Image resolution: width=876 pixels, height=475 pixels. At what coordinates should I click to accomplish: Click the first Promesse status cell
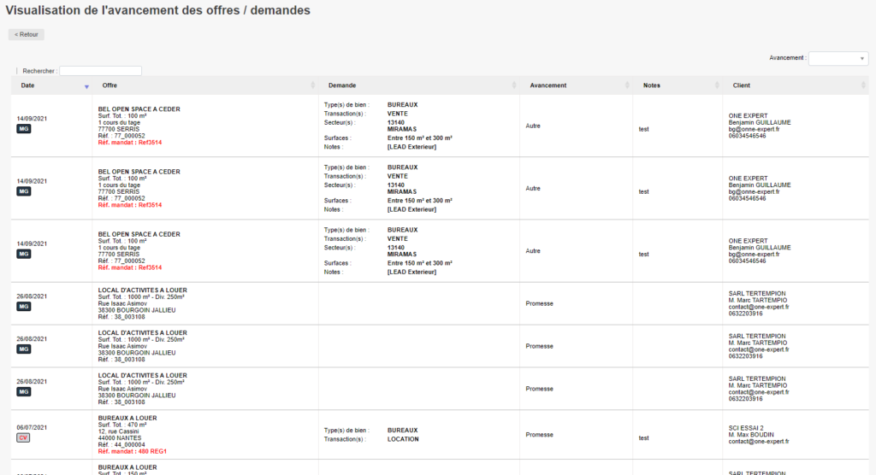[539, 303]
